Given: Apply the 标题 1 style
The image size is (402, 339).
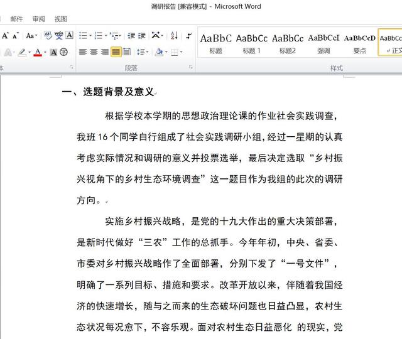Looking at the screenshot, I should [x=251, y=43].
